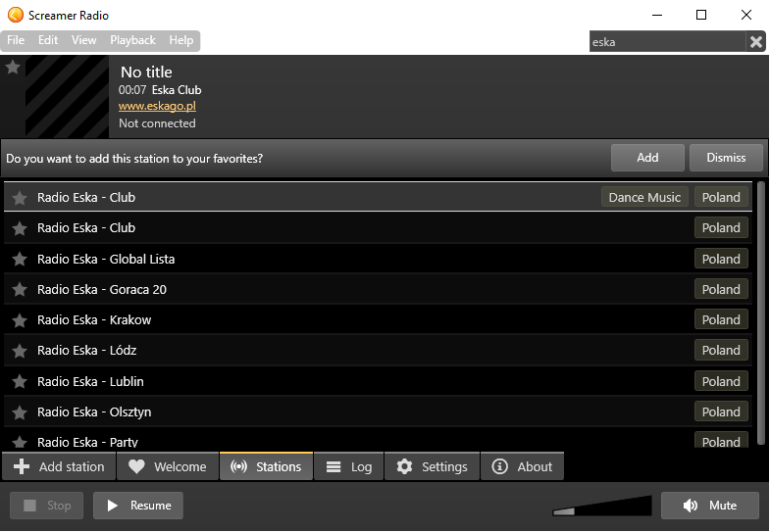Image resolution: width=770 pixels, height=532 pixels.
Task: Select Radio Eska - Global Lista station
Action: point(378,259)
